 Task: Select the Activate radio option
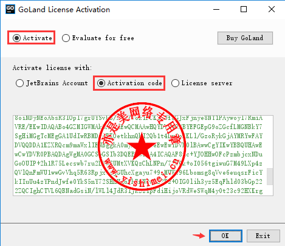(x=32, y=38)
